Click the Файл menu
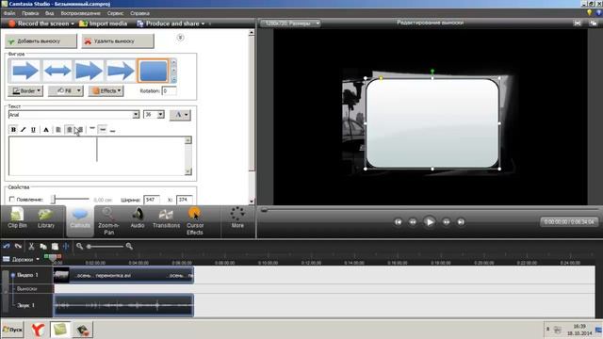This screenshot has width=603, height=339. 9,13
